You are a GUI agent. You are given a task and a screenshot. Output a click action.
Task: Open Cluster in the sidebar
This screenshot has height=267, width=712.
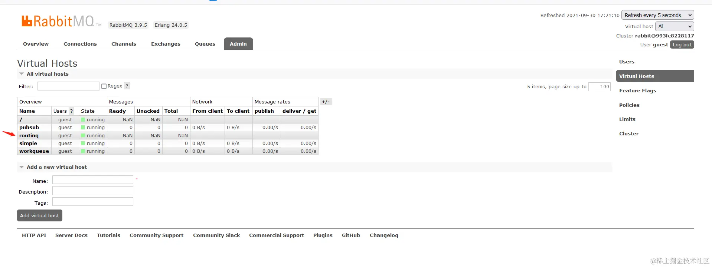628,133
